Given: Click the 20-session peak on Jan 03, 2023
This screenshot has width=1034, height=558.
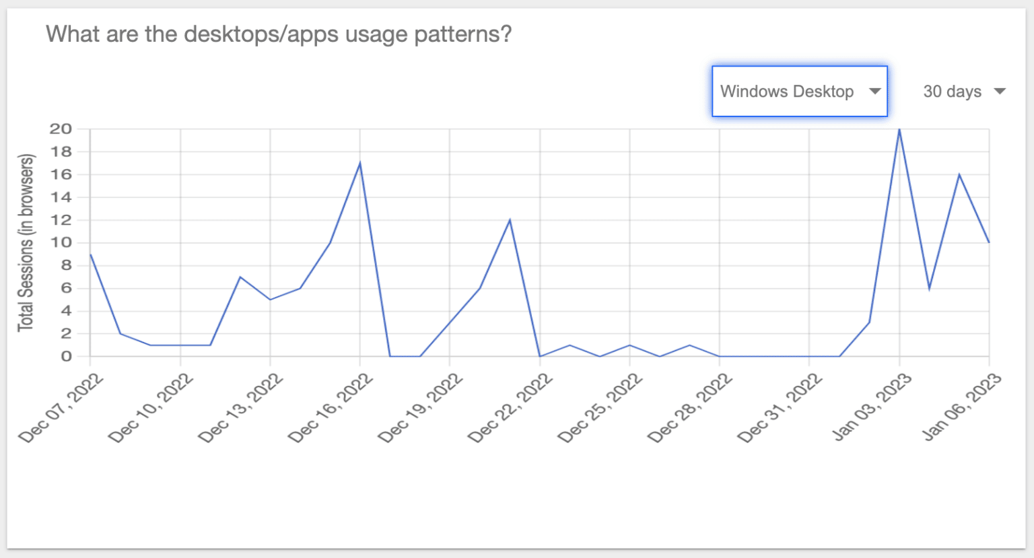Looking at the screenshot, I should [899, 129].
